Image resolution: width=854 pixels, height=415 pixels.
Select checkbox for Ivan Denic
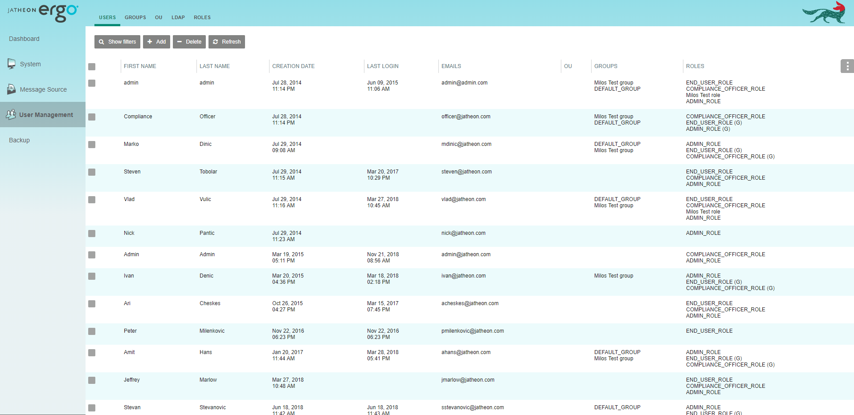point(92,276)
